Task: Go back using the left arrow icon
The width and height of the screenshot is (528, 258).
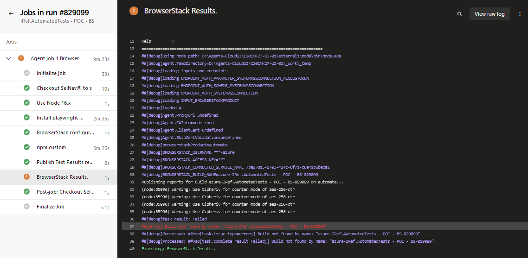Action: click(11, 14)
